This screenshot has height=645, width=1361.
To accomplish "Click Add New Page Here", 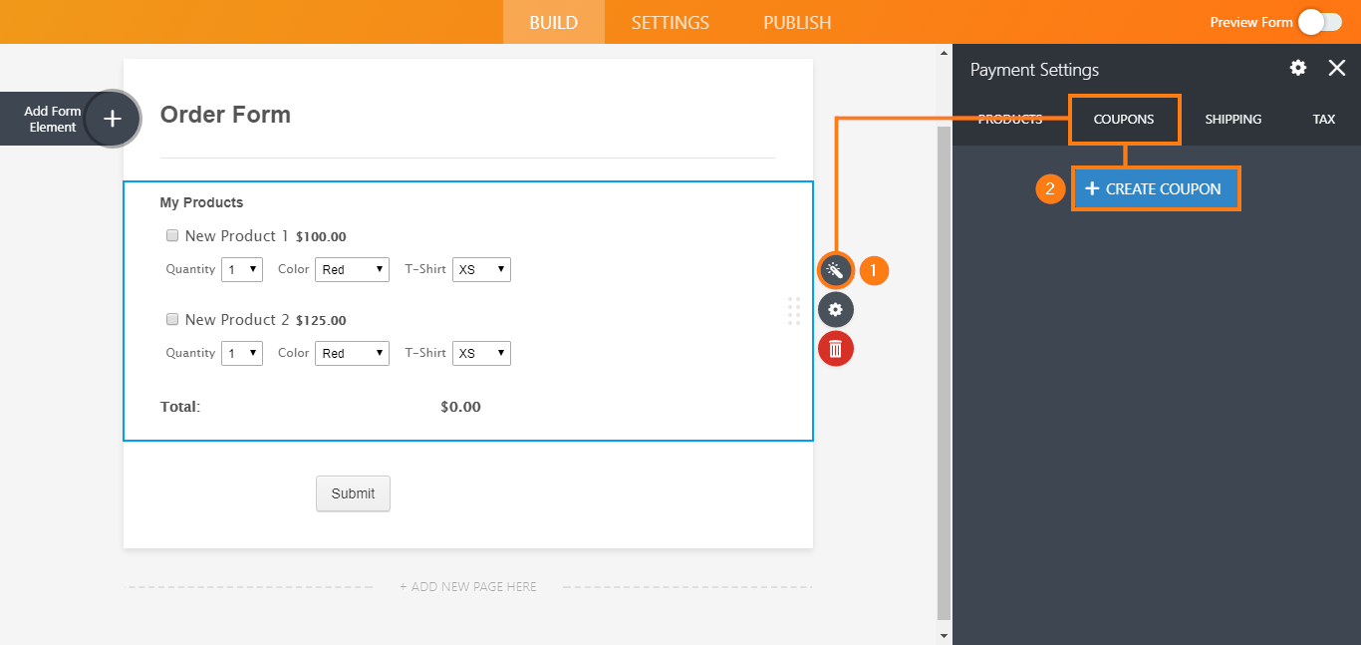I will 467,587.
